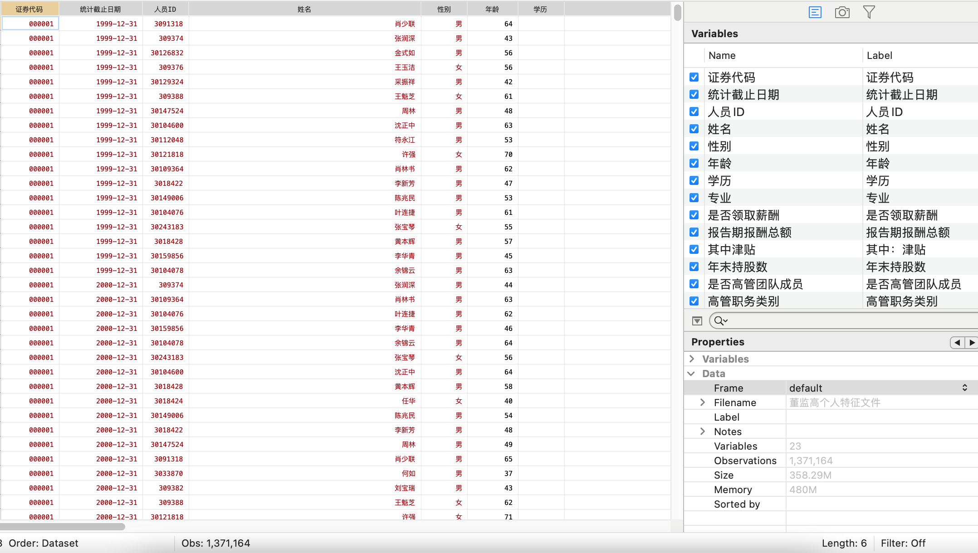The height and width of the screenshot is (553, 978).
Task: Collapse the Data properties section
Action: pos(692,374)
